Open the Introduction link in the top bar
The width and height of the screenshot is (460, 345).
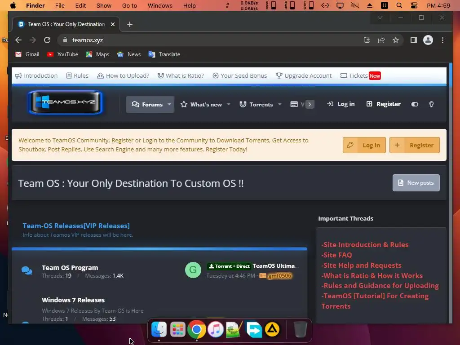[36, 75]
